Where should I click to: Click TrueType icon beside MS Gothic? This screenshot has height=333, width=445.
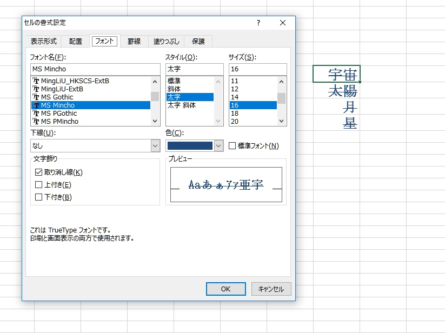[x=36, y=97]
